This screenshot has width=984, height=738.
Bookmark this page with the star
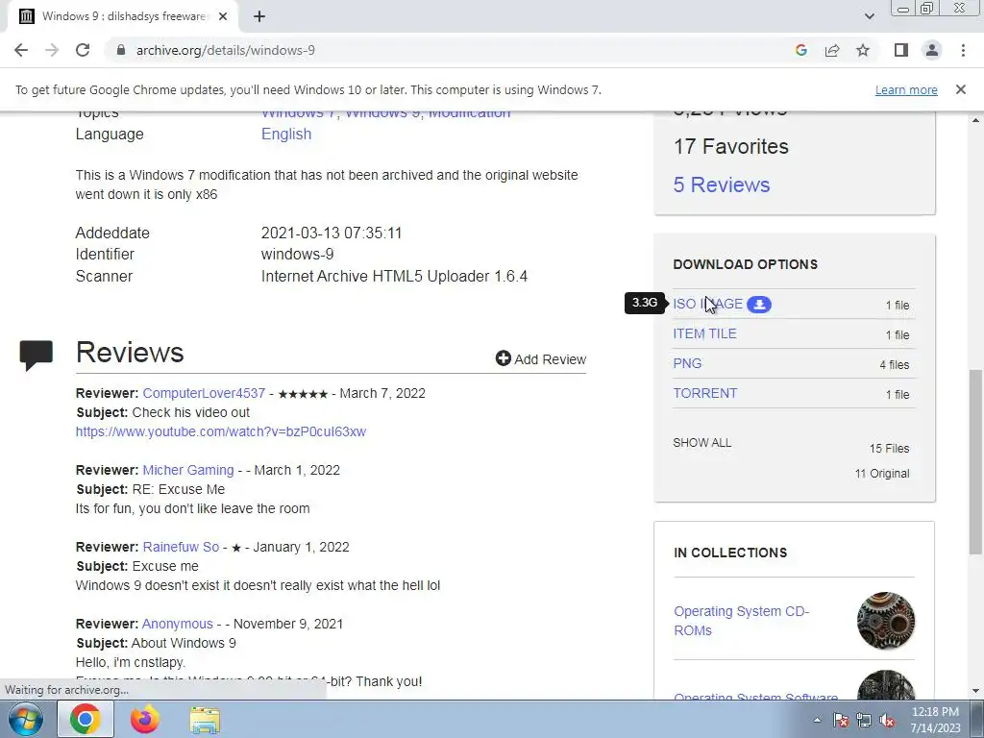[863, 50]
